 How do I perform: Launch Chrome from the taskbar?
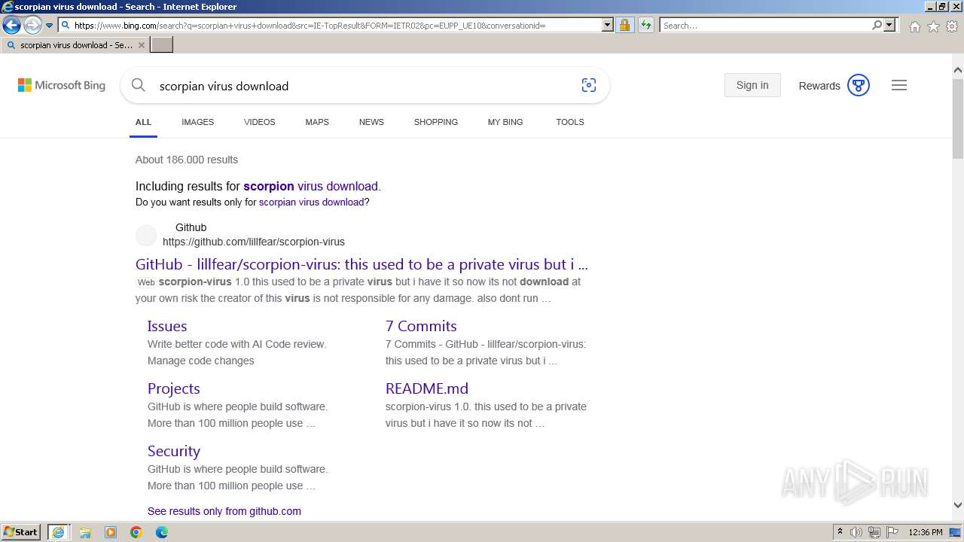[136, 532]
